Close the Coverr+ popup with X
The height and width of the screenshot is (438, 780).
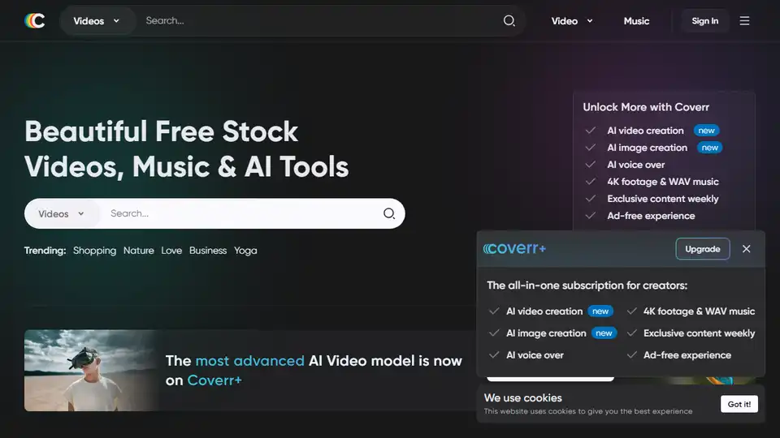747,249
